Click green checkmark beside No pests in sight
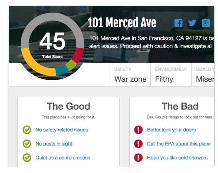This screenshot has height=173, width=218. (27, 144)
